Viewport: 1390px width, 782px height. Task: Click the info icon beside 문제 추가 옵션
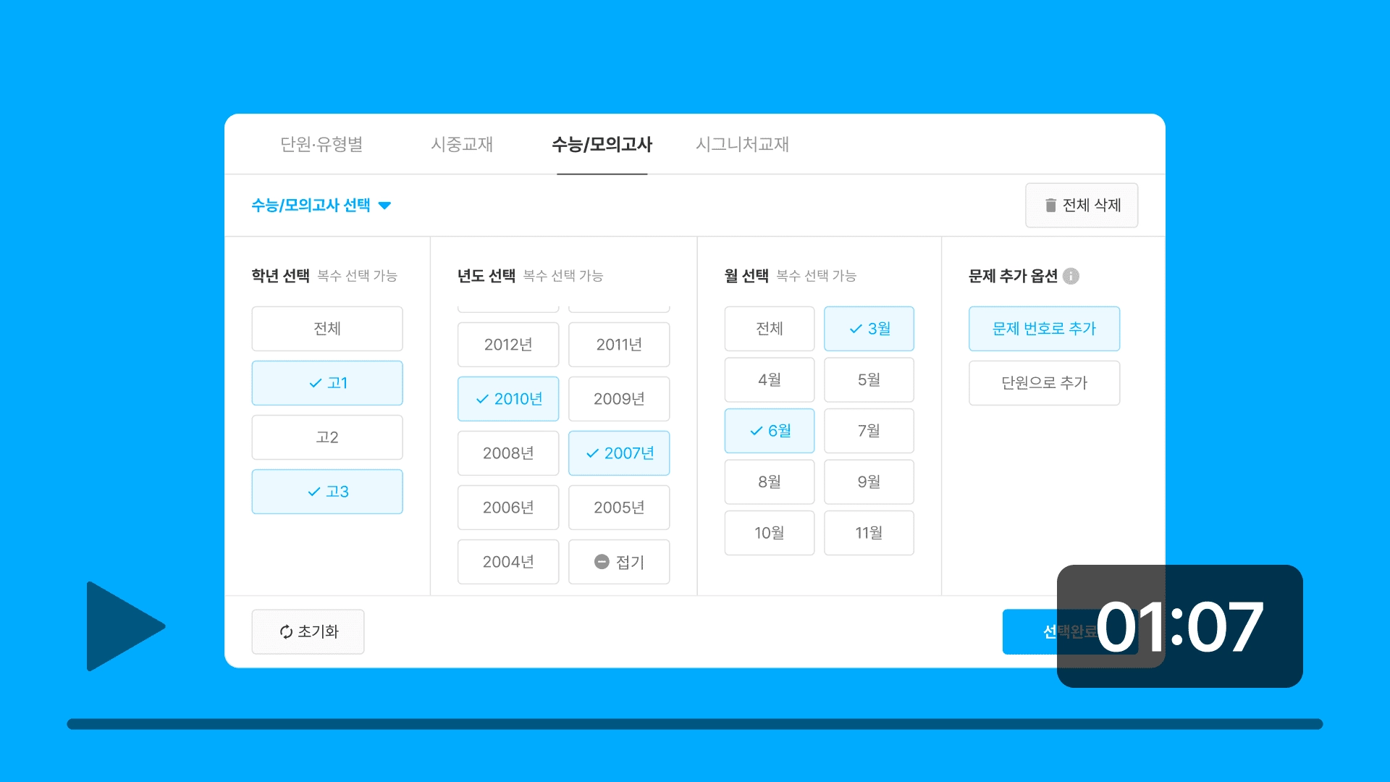point(1071,276)
